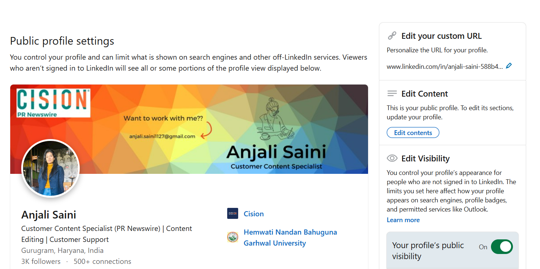The height and width of the screenshot is (269, 540).
Task: Open the Learn more link under Edit Visibility
Action: 403,220
